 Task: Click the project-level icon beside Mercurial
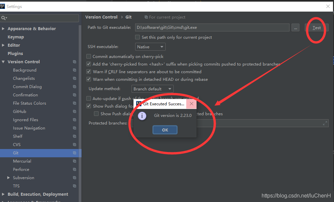coord(74,161)
